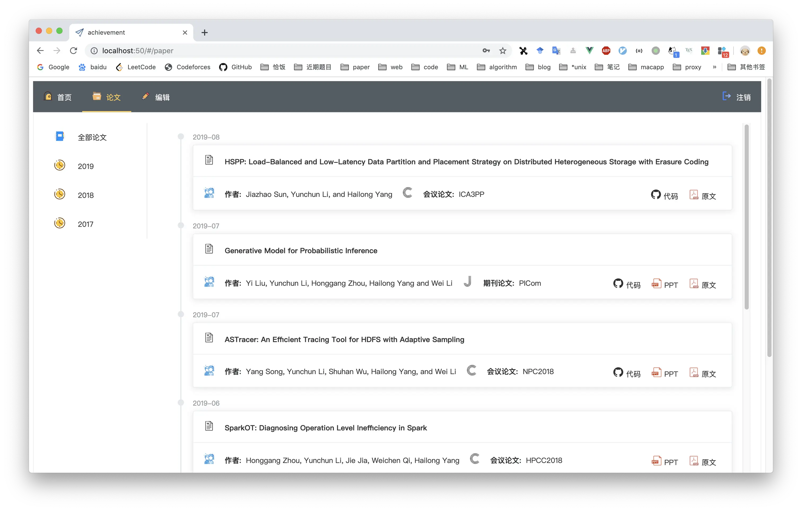Open PDF original of the SparkOT paper

coord(703,462)
